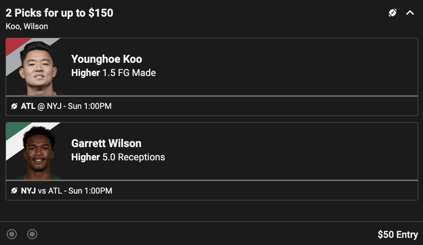Image resolution: width=423 pixels, height=245 pixels.
Task: Open Garrett Wilson's player headshot
Action: pos(39,153)
